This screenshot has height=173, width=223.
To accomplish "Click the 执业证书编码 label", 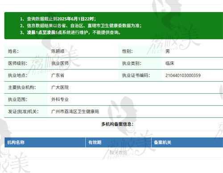I will (x=136, y=75).
